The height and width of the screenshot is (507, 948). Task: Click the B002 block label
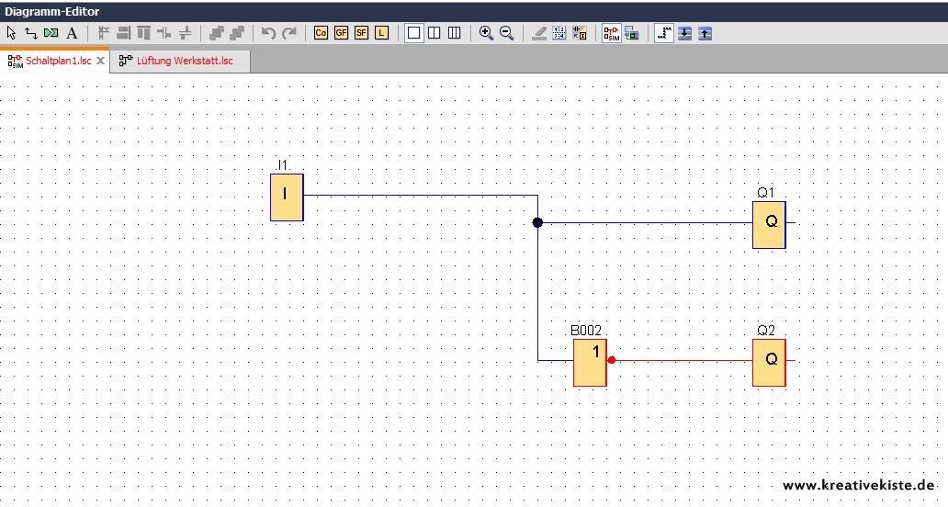(586, 331)
